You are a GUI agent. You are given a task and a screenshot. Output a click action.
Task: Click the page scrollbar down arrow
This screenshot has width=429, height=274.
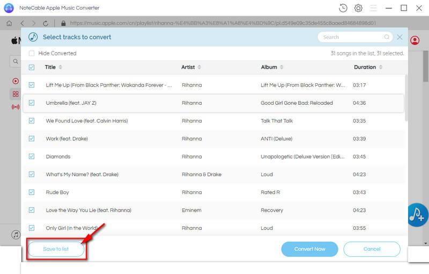tap(426, 243)
